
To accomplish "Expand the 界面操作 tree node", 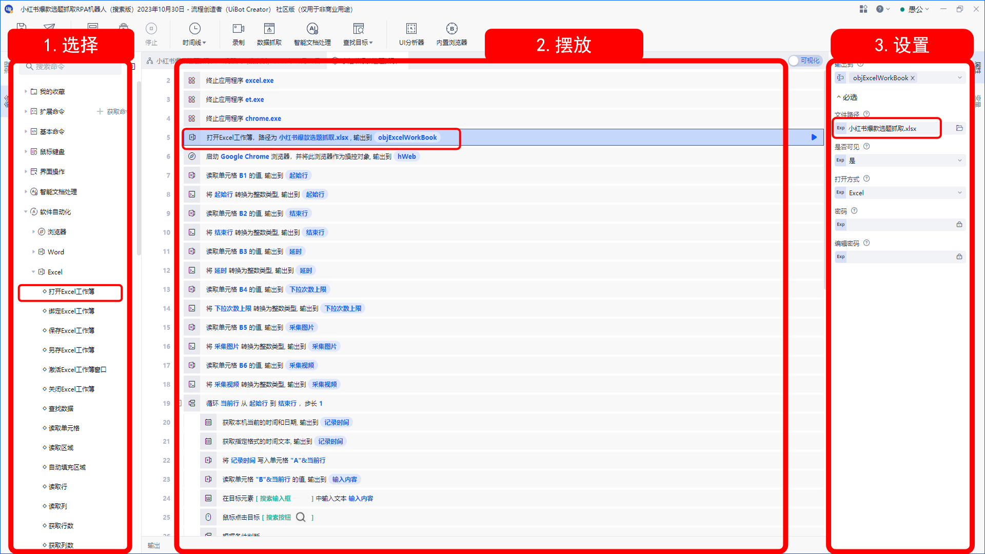I will (26, 172).
